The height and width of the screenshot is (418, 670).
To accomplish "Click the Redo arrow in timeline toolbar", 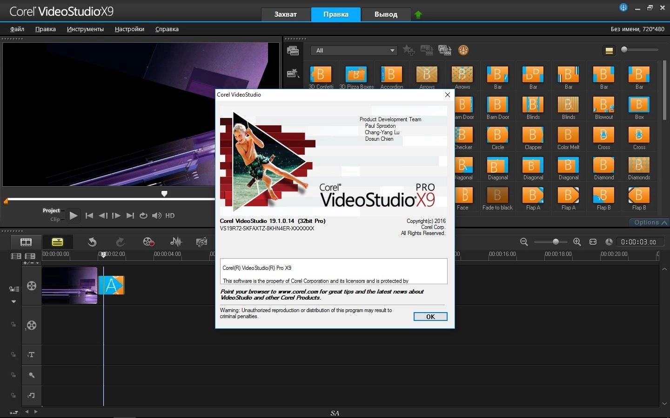I will point(120,242).
